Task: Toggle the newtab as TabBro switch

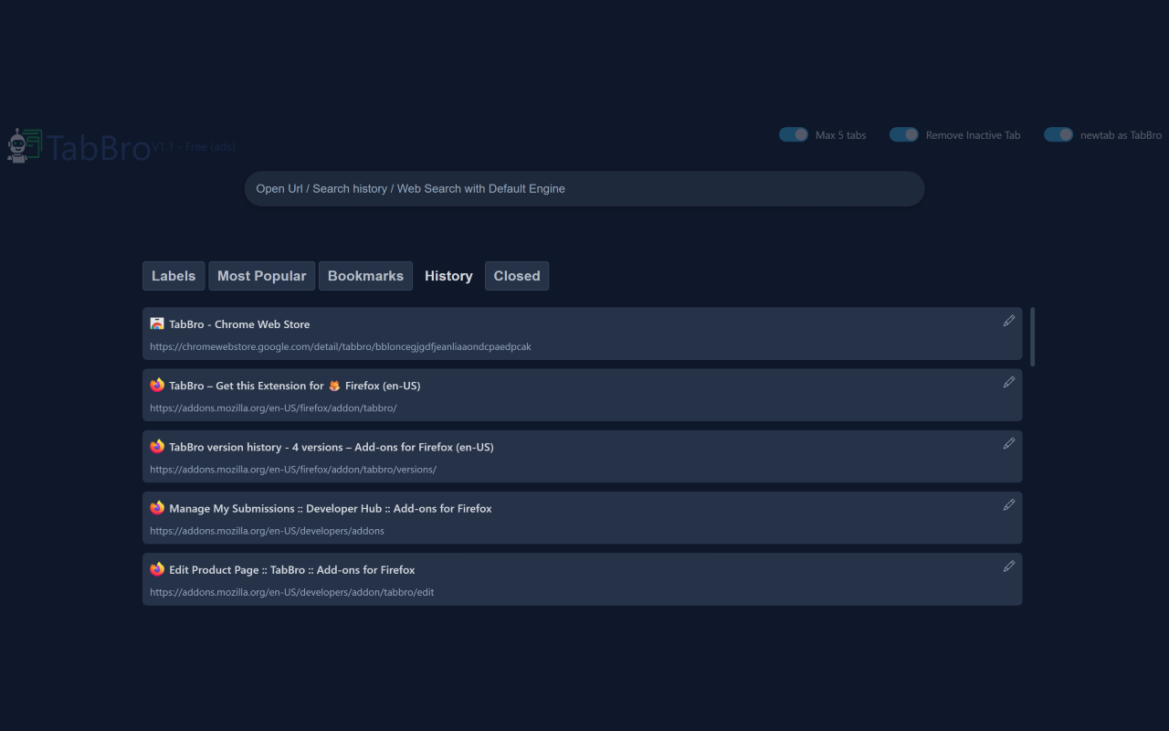Action: (1058, 134)
